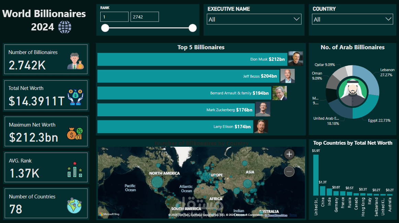
Task: Click the Rank maximum input showing 2742
Action: pos(145,16)
